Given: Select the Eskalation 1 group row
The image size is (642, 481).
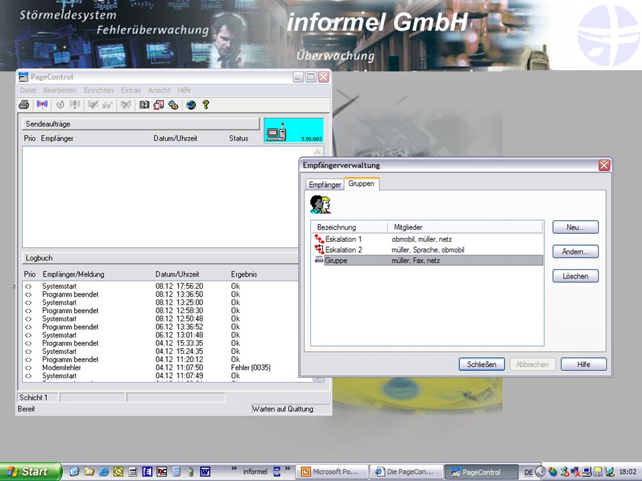Looking at the screenshot, I should click(x=428, y=239).
